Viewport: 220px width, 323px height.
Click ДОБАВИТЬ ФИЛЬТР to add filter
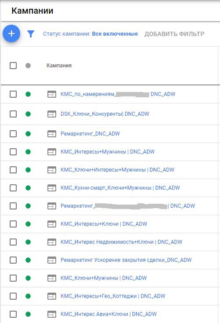pyautogui.click(x=174, y=34)
